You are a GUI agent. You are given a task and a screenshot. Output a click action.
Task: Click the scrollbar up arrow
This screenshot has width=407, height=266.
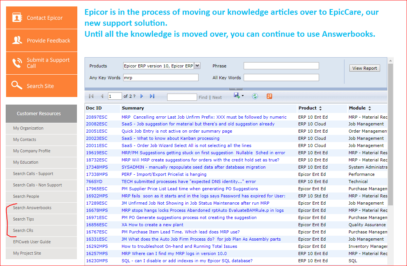tap(390, 61)
